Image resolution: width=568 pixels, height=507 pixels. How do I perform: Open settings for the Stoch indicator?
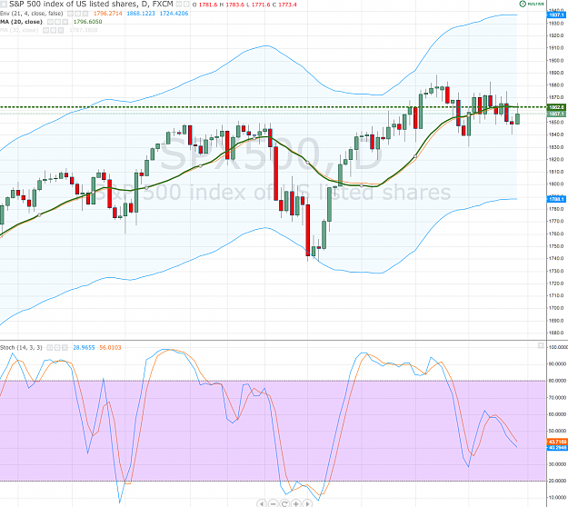pos(57,348)
